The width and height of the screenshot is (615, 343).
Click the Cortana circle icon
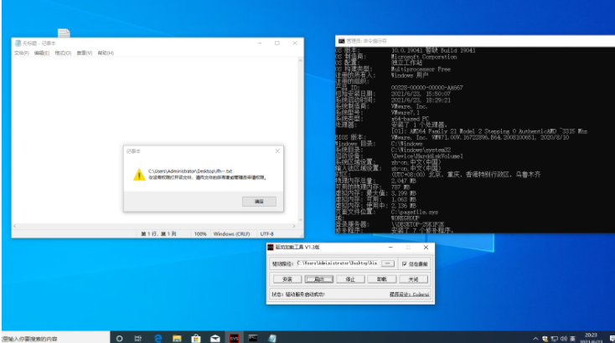(x=120, y=338)
